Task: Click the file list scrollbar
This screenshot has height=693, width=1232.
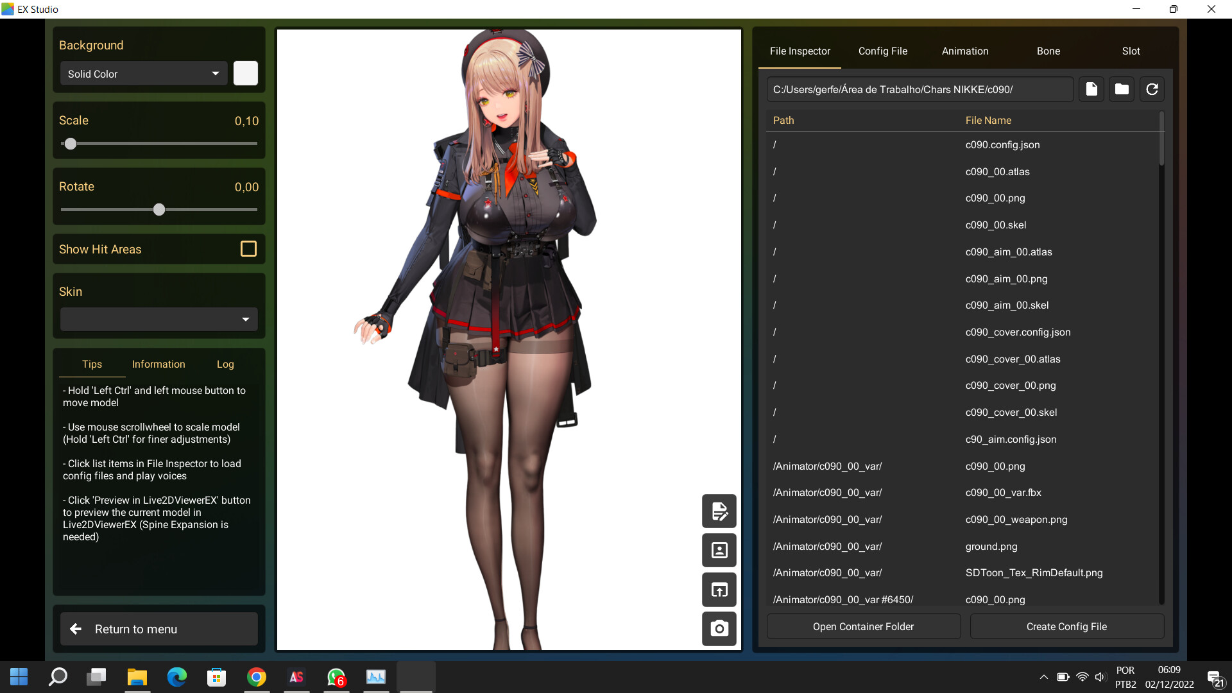Action: pos(1161,139)
